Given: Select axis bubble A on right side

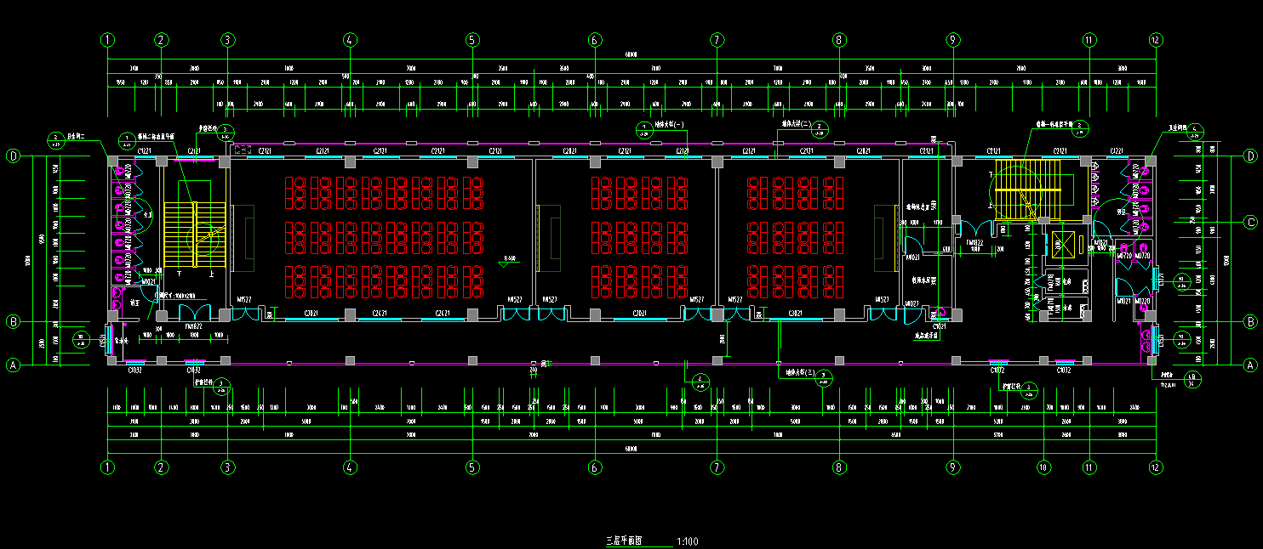Looking at the screenshot, I should click(1250, 365).
